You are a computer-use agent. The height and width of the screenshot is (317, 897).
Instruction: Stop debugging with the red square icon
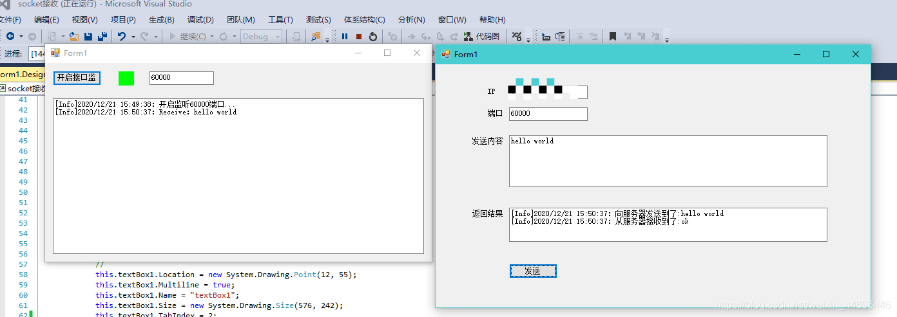coord(359,37)
